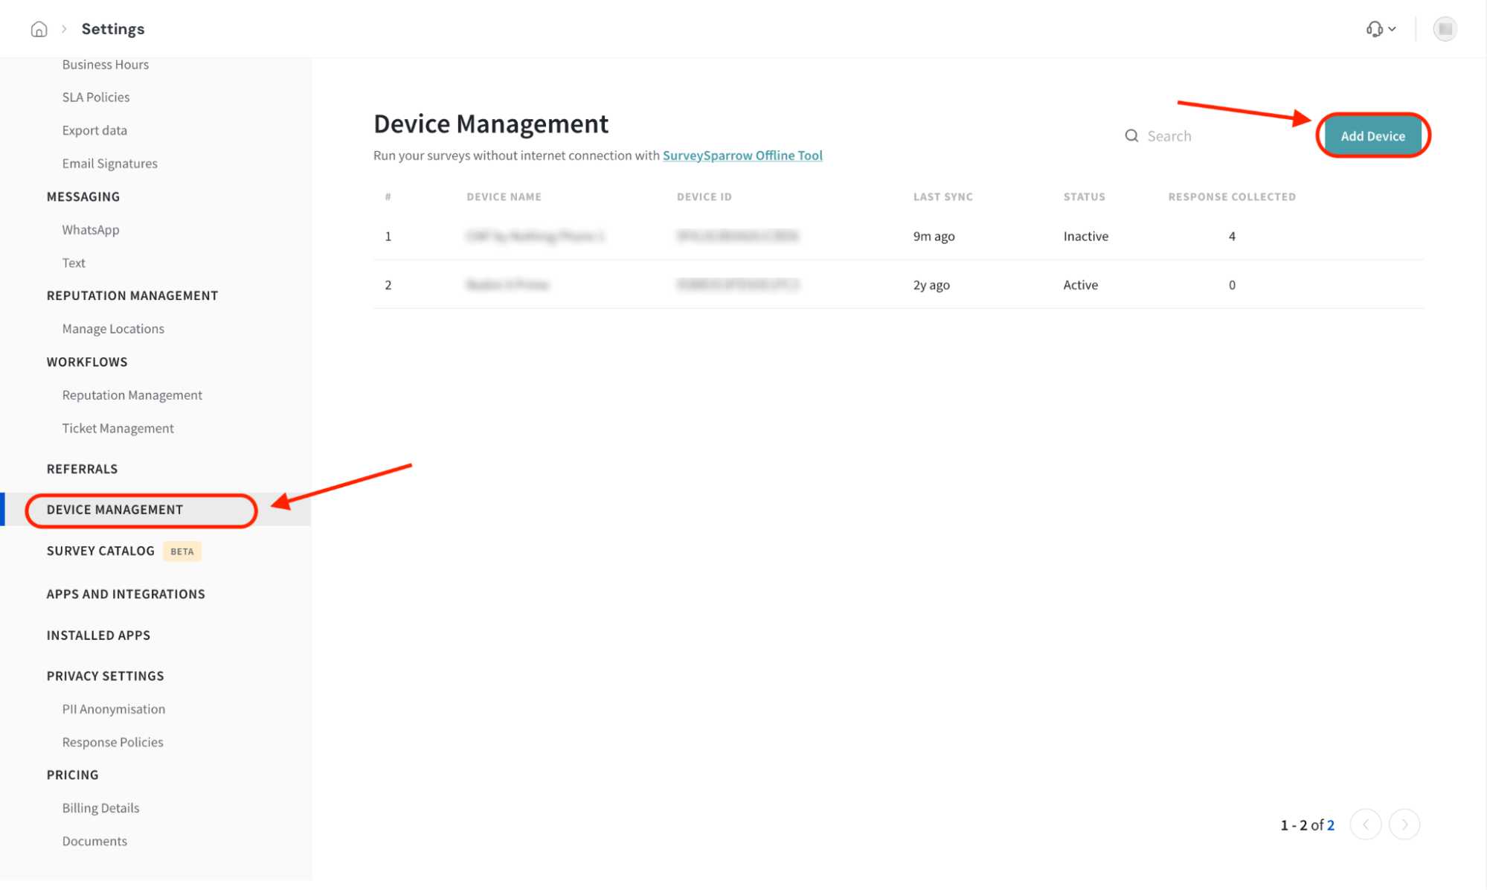
Task: Click the home icon in breadcrumb
Action: (39, 29)
